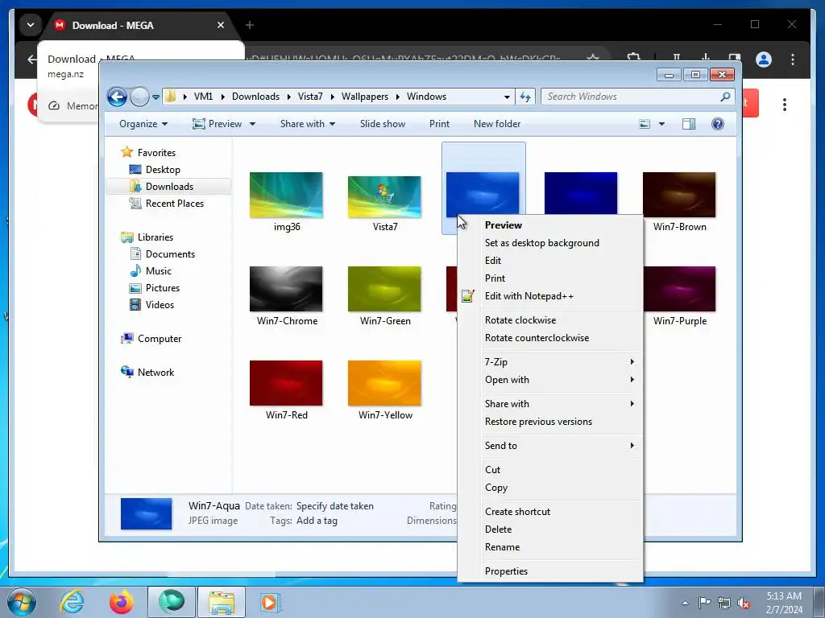Select the Win7-Green thumbnail
This screenshot has height=618, width=825.
[384, 289]
